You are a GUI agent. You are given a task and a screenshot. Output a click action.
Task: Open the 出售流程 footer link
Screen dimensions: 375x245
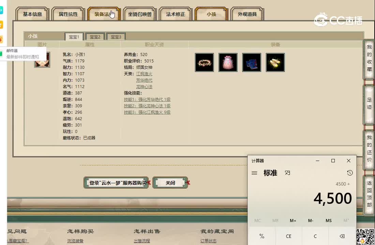(x=142, y=241)
